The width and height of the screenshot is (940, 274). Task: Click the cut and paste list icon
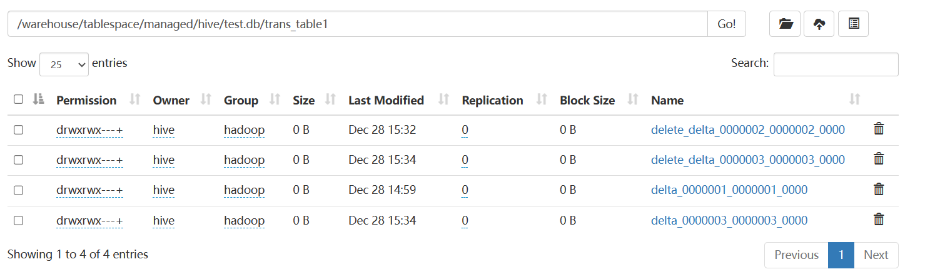pos(853,24)
